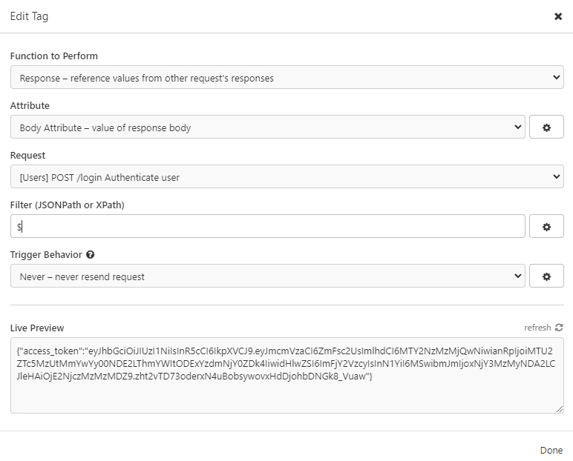Expand the Body Attribute dropdown

pyautogui.click(x=267, y=127)
